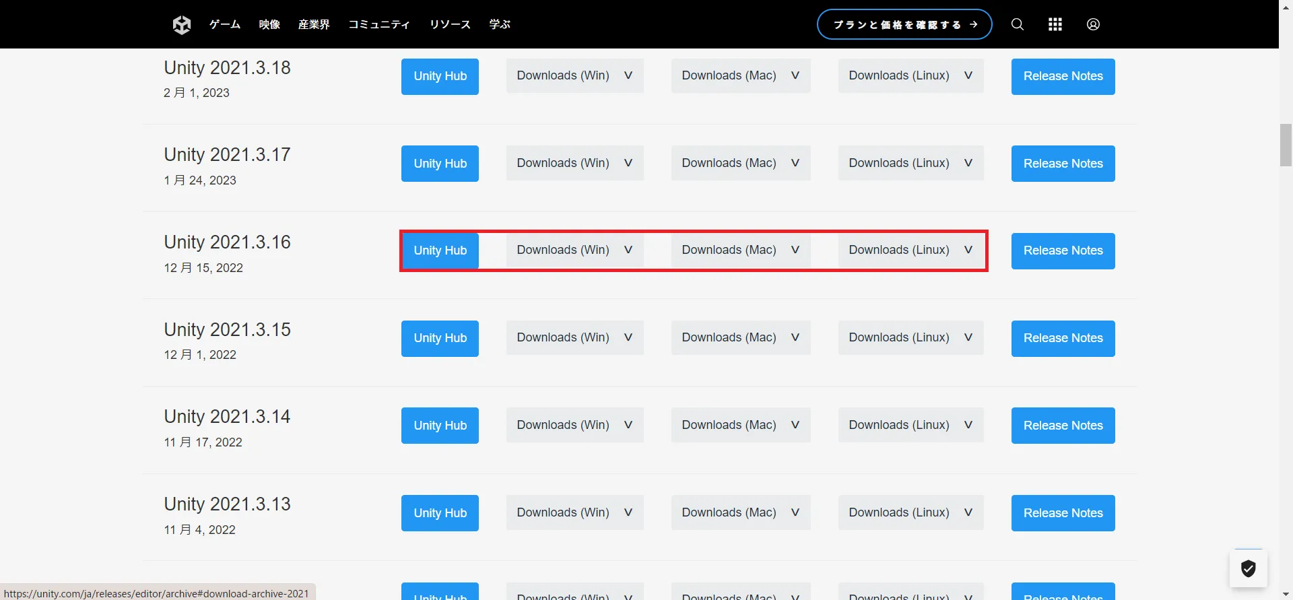Expand Downloads (Win) for Unity 2021.3.14
The height and width of the screenshot is (600, 1293).
[x=574, y=425]
